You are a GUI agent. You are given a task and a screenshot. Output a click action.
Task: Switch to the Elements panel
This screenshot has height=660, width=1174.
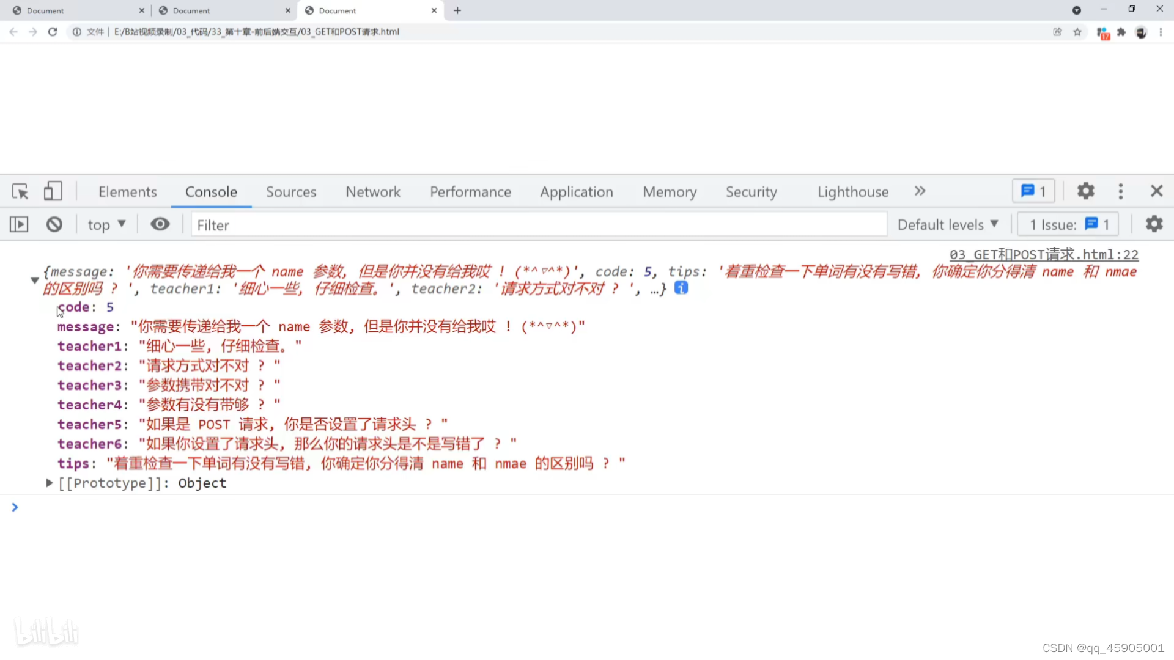click(x=127, y=191)
